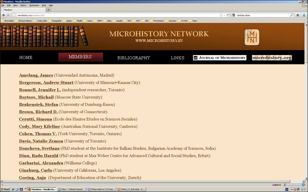Click the Firefox home icon

[x=298, y=15]
